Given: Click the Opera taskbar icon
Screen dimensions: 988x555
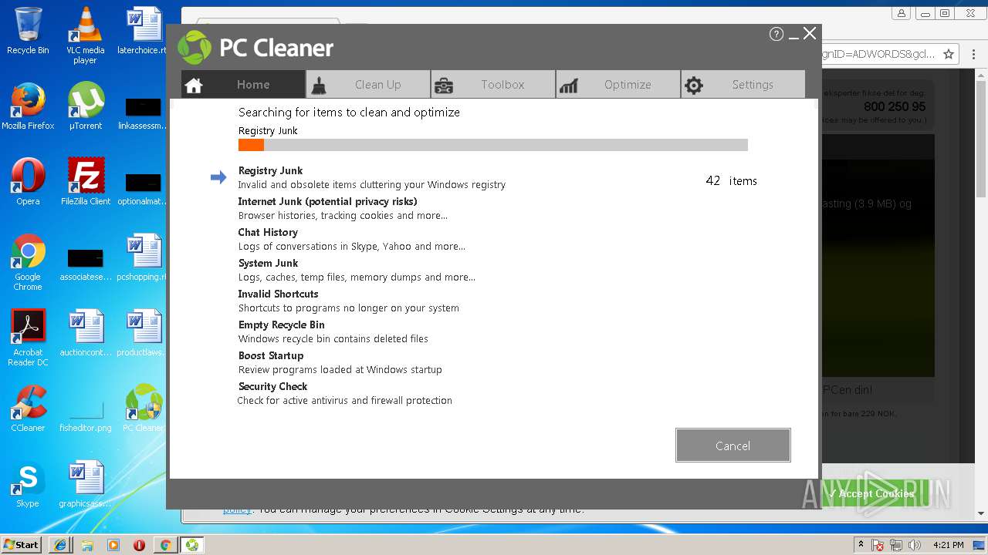Looking at the screenshot, I should click(139, 545).
